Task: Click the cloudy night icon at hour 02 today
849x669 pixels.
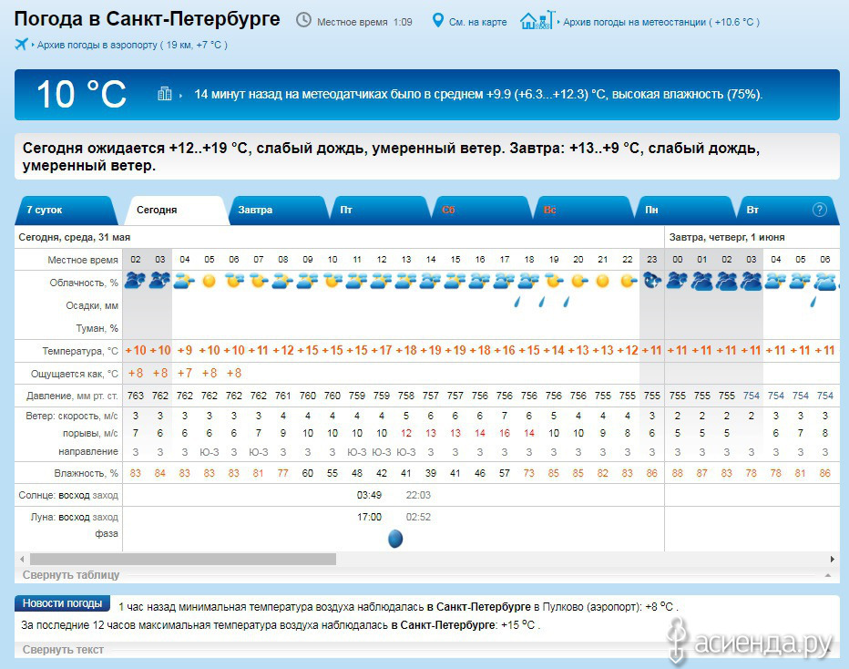Action: click(136, 281)
